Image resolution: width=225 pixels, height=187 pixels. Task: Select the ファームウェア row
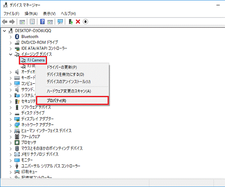[x=31, y=137]
